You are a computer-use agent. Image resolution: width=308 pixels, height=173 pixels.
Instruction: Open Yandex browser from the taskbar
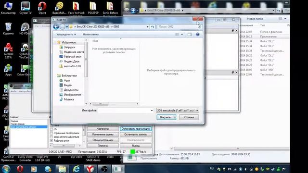[x=90, y=169]
